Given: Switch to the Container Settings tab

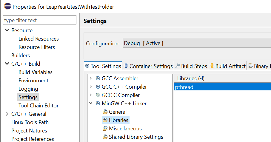Looking at the screenshot, I should 148,66.
